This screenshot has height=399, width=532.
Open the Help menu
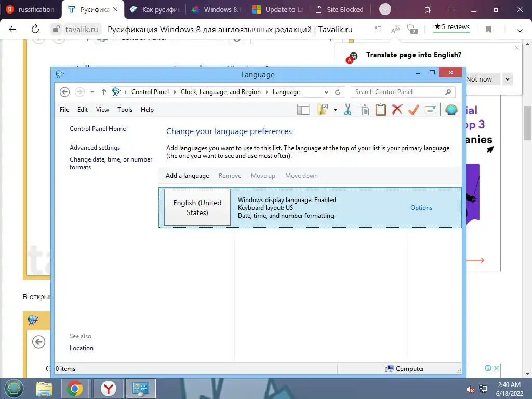coord(147,110)
